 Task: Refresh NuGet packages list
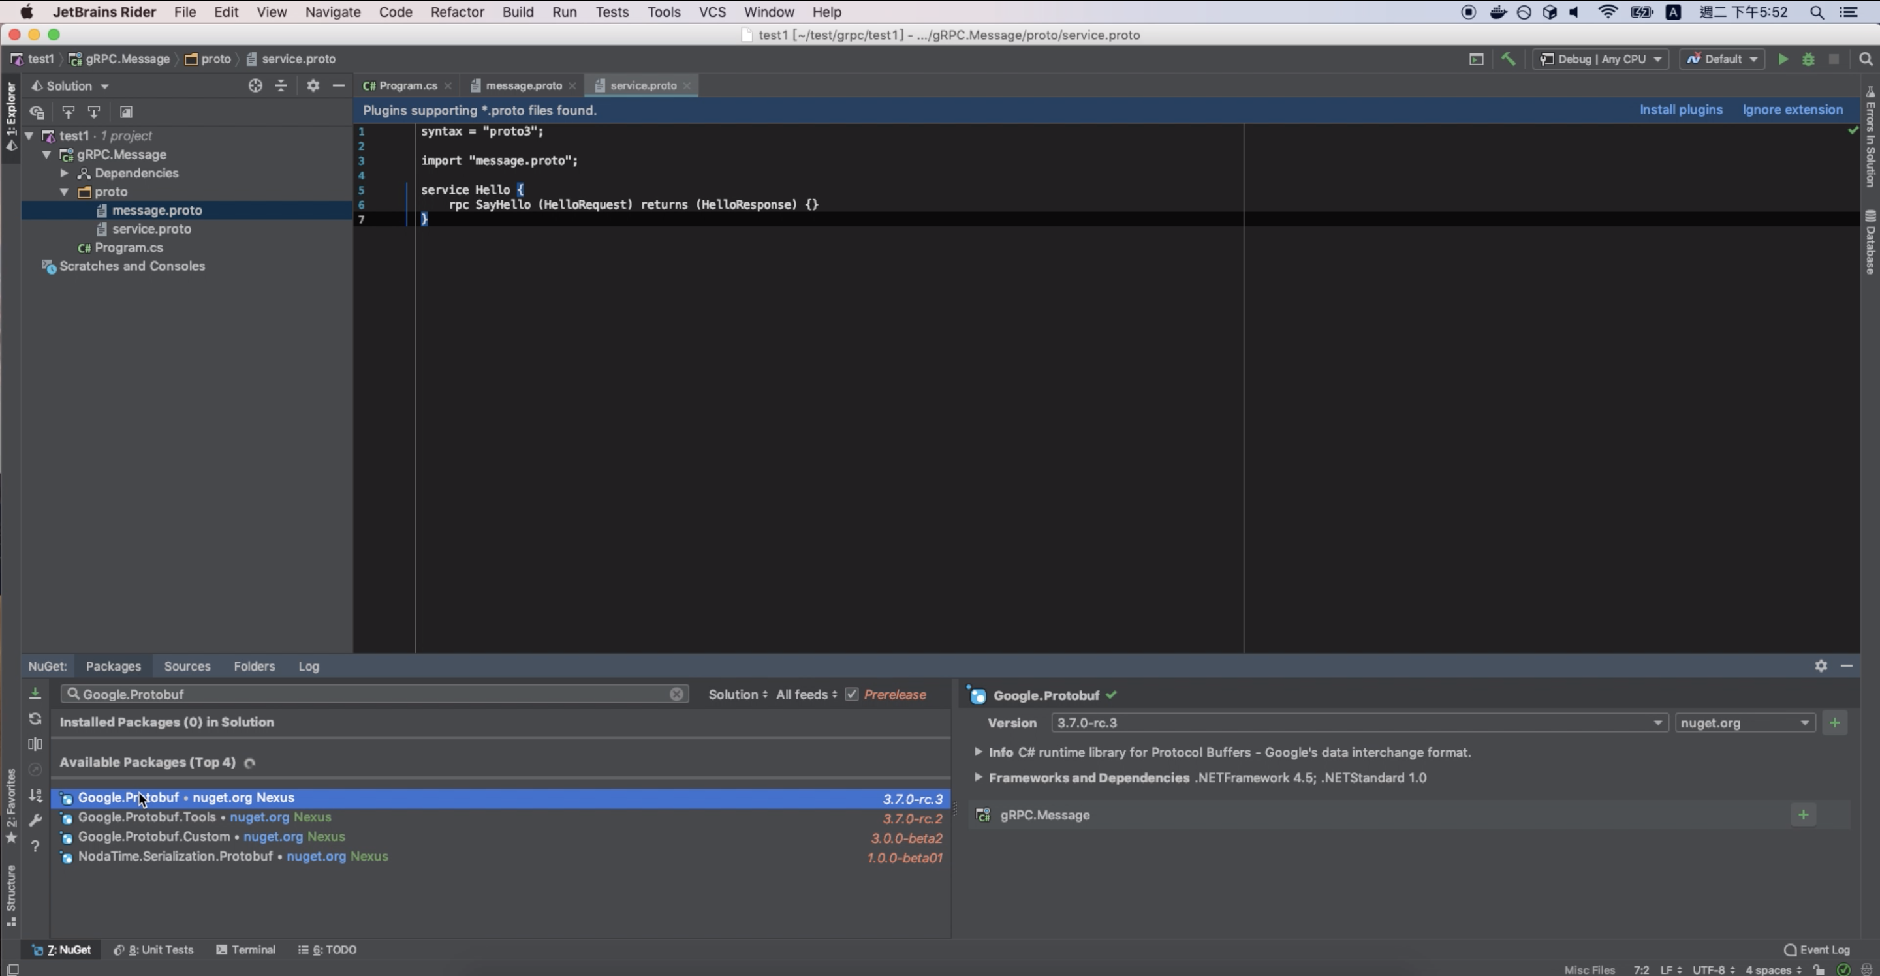(x=35, y=718)
